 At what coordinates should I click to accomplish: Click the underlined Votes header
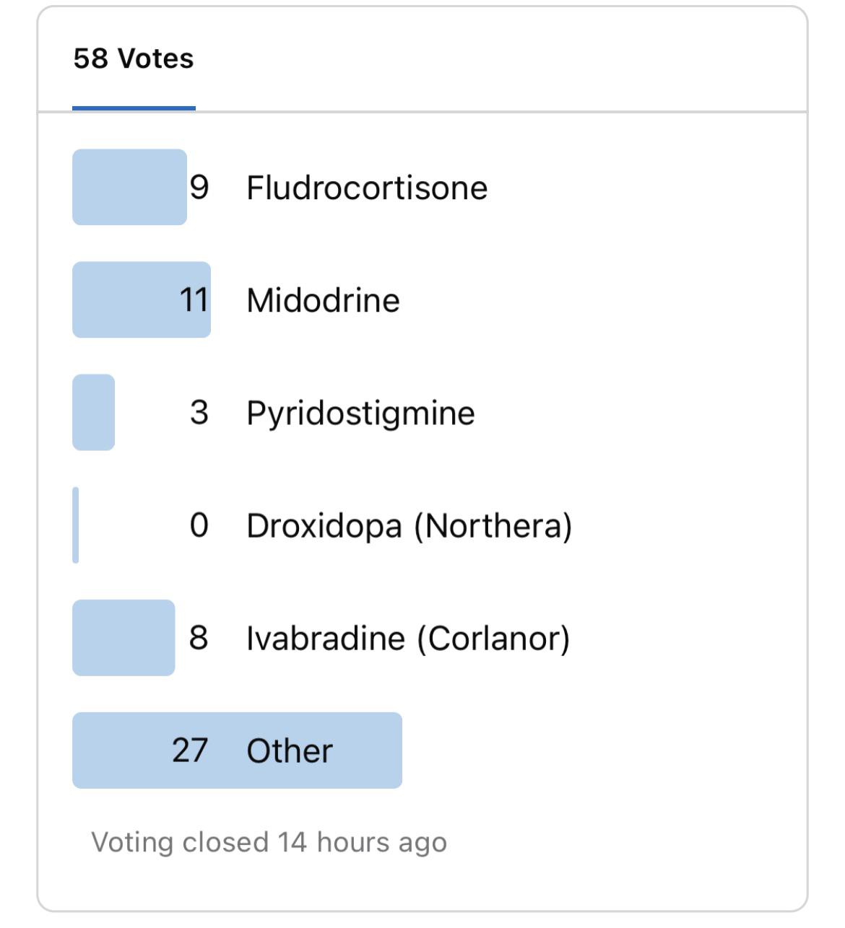pos(134,61)
